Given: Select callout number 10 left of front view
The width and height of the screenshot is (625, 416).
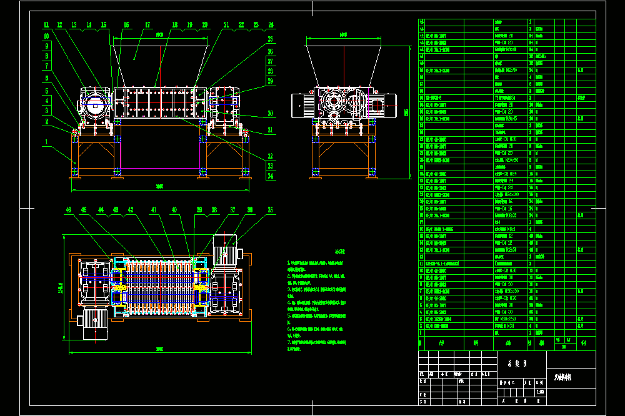Looking at the screenshot, I should [x=46, y=36].
